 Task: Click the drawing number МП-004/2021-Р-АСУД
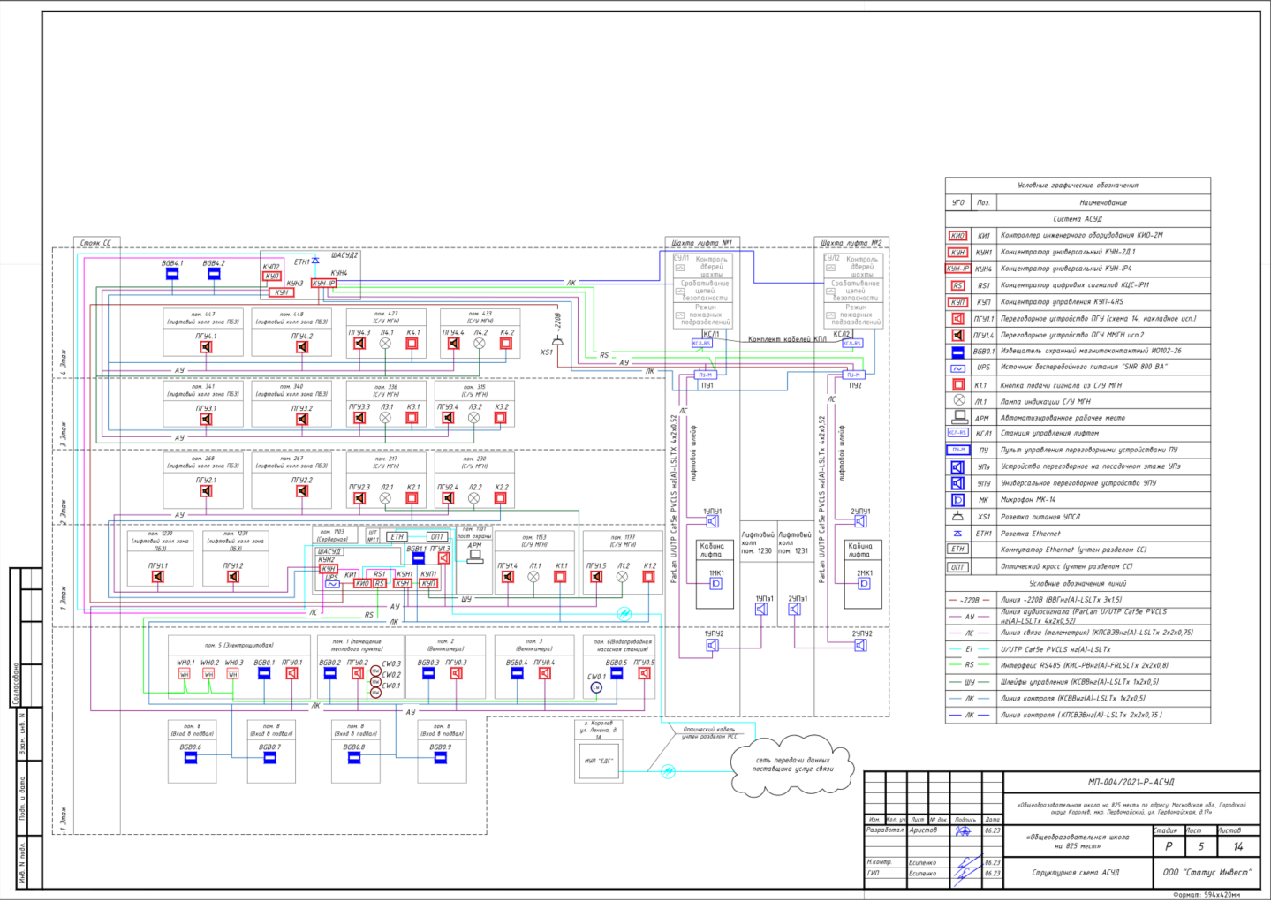tap(1131, 782)
